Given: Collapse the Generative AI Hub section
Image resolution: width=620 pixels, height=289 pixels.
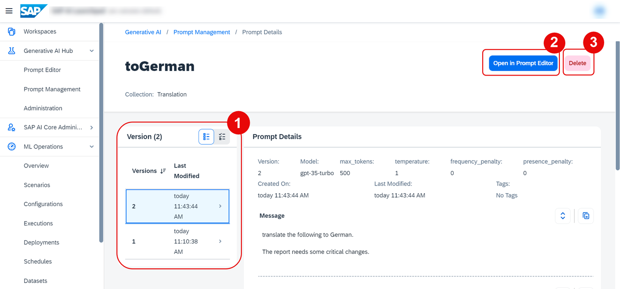Looking at the screenshot, I should click(x=91, y=51).
